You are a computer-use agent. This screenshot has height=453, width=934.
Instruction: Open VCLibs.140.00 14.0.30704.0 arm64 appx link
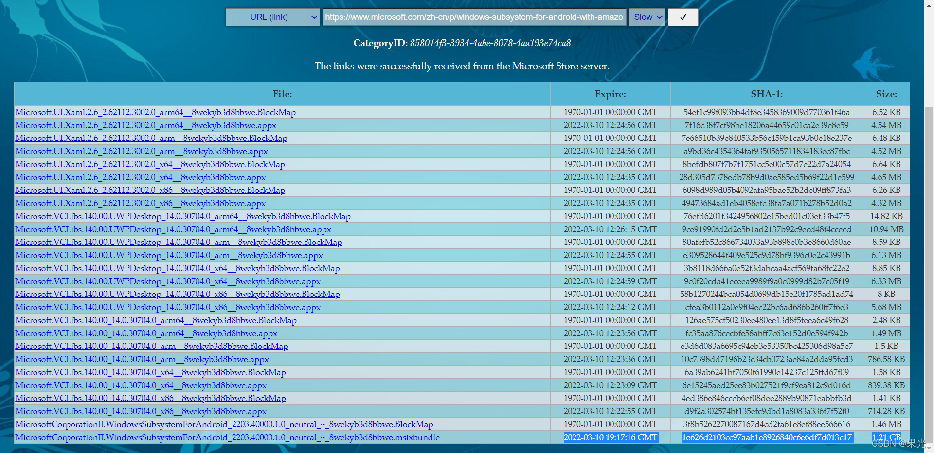(x=146, y=333)
